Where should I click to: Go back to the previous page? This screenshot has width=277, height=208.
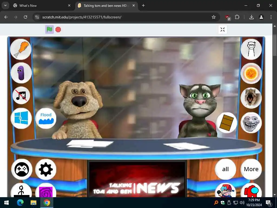pyautogui.click(x=6, y=17)
